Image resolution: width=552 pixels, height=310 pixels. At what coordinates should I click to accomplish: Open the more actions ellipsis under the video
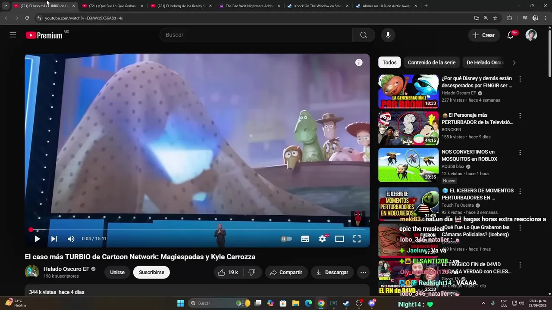pos(364,272)
